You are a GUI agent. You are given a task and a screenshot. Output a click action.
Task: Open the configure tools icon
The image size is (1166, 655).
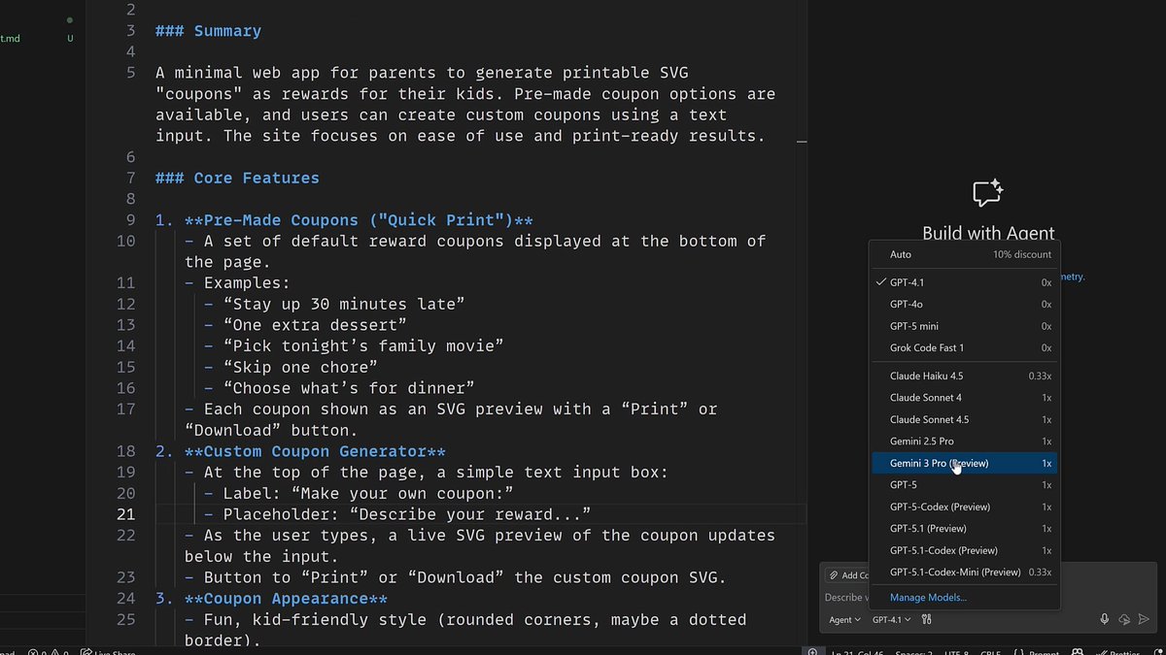[x=927, y=619]
